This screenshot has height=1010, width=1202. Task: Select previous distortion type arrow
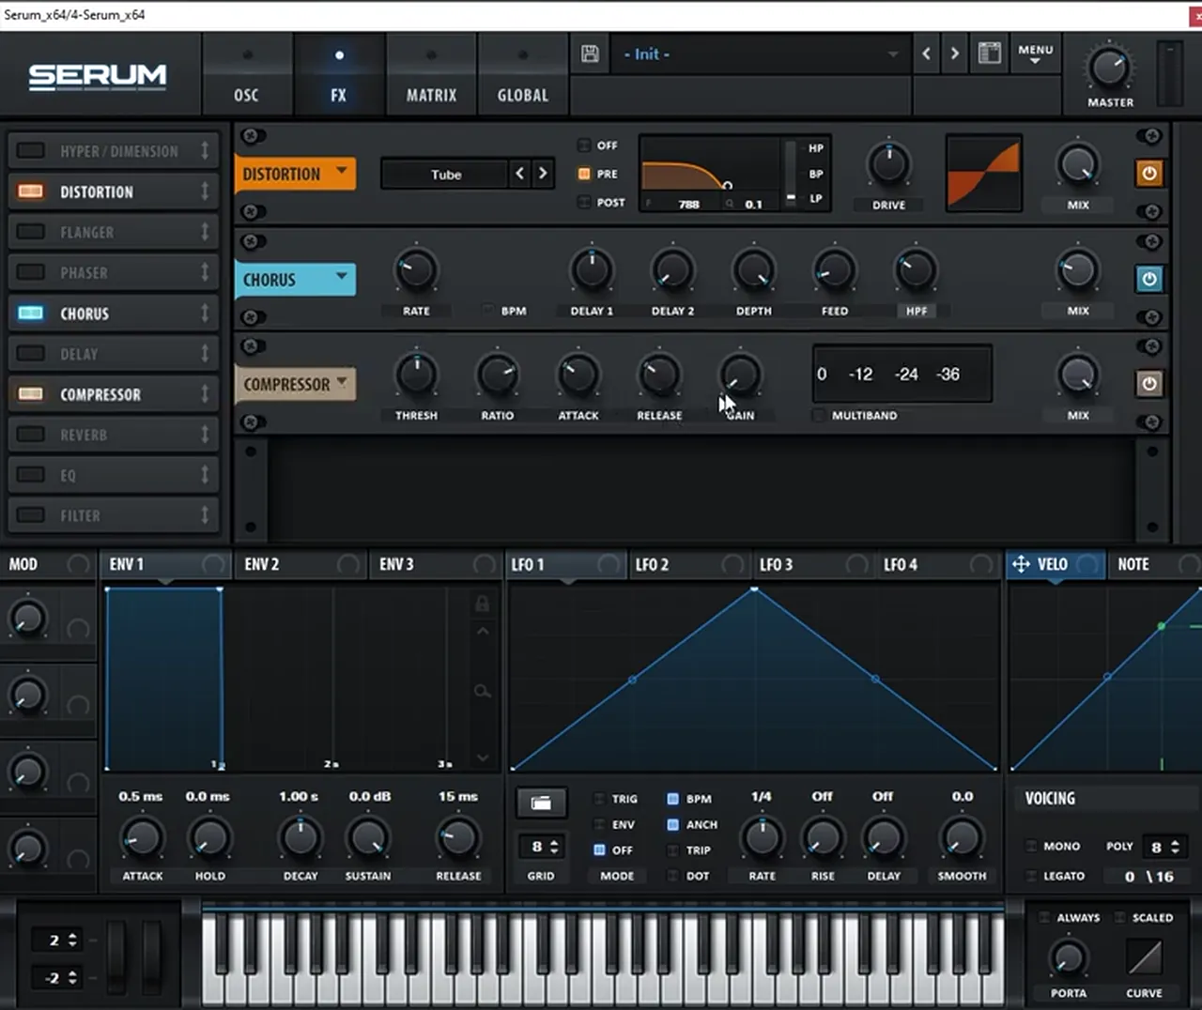point(520,174)
